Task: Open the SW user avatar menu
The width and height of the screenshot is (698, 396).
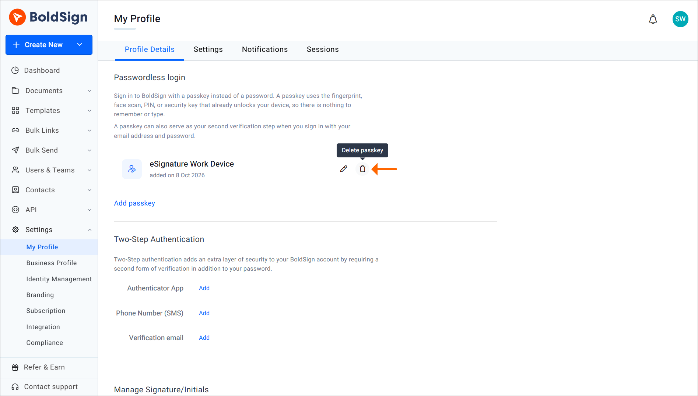Action: tap(680, 19)
